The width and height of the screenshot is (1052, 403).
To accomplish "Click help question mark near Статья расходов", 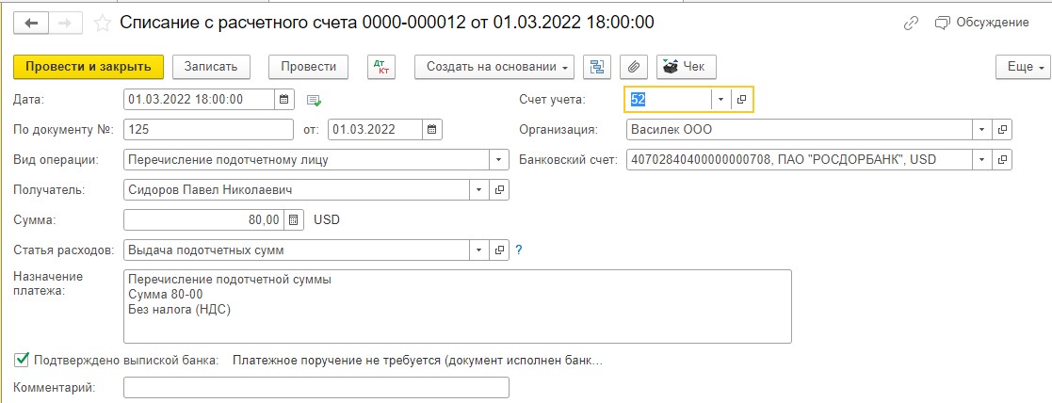I will tap(519, 250).
